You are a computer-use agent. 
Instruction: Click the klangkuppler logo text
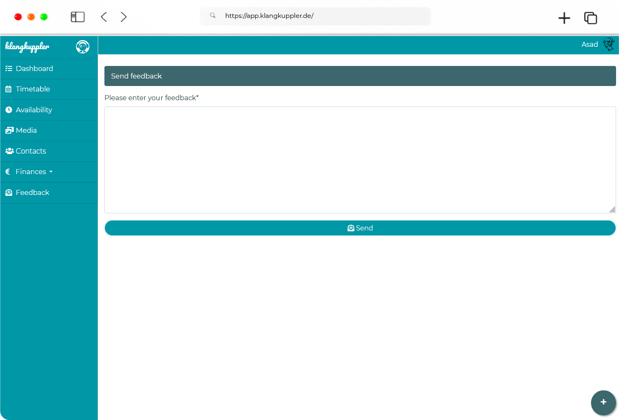pos(27,47)
